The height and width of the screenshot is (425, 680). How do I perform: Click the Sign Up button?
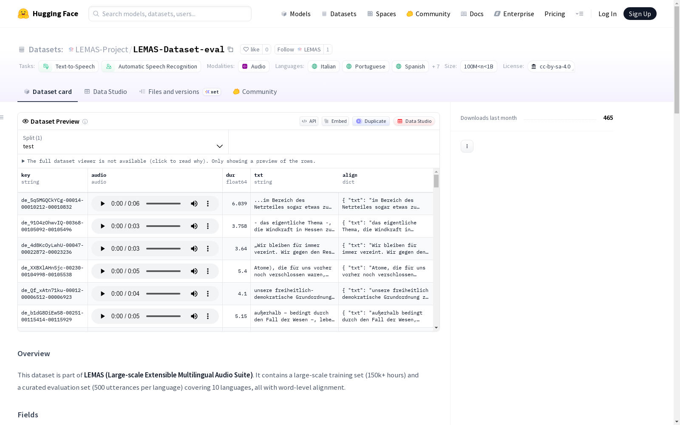click(640, 14)
